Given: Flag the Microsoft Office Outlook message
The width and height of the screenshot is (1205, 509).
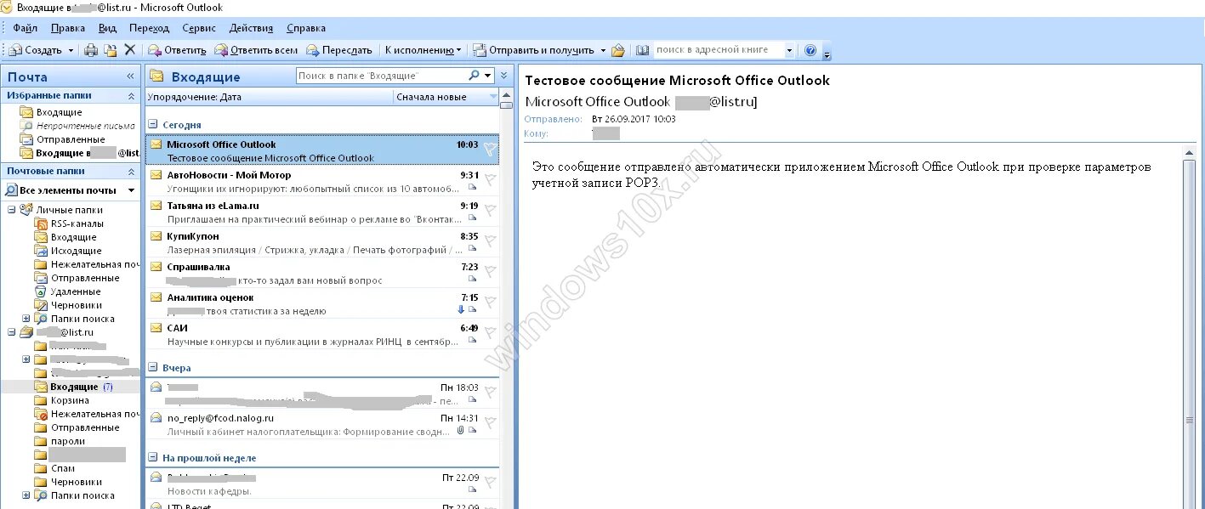Looking at the screenshot, I should pyautogui.click(x=490, y=150).
